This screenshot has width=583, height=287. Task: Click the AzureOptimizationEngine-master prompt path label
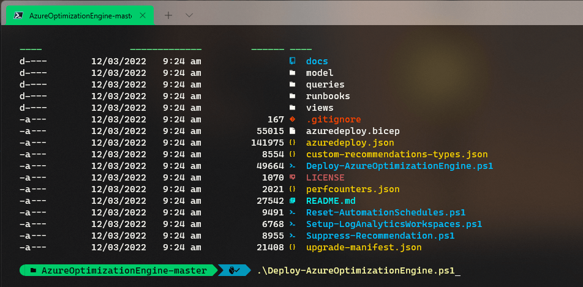124,270
